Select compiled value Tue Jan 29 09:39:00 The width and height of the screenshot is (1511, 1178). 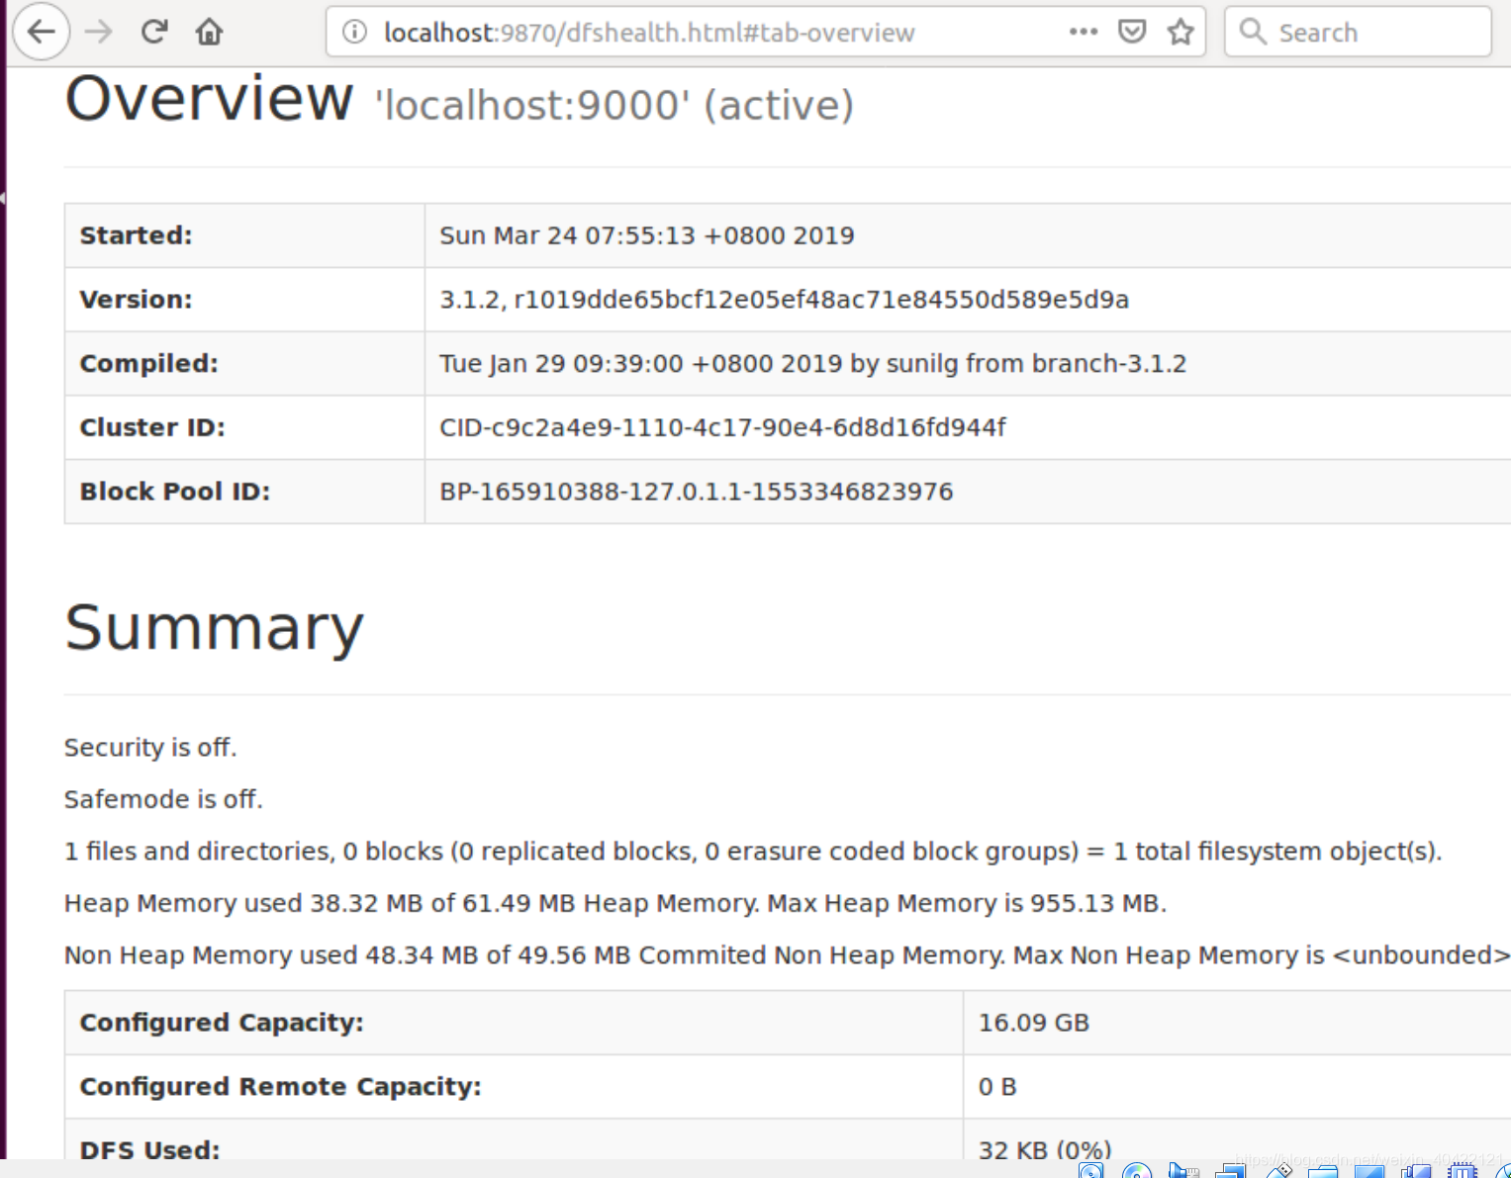click(812, 364)
